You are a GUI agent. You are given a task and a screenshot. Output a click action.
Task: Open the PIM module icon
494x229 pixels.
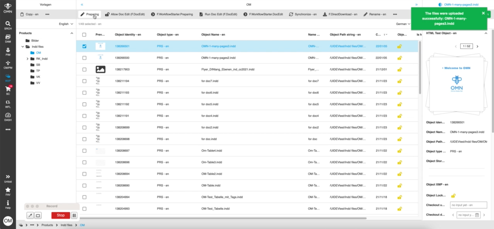click(x=8, y=51)
